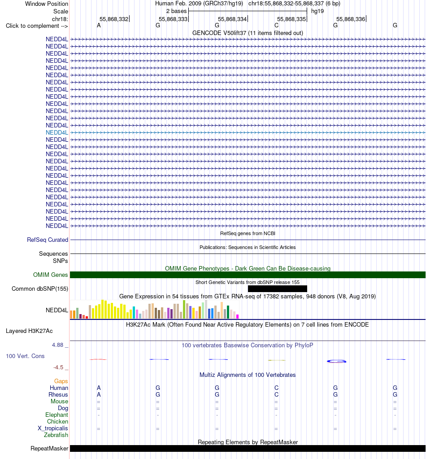Image resolution: width=426 pixels, height=459 pixels.
Task: Click the NEDD4L label beside GTEx chart
Action: coord(57,310)
